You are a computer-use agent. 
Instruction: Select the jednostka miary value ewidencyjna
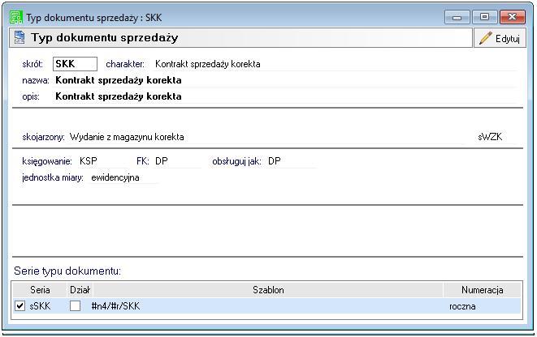pyautogui.click(x=115, y=177)
